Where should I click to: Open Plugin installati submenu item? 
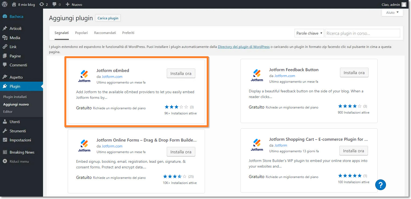tap(15, 97)
